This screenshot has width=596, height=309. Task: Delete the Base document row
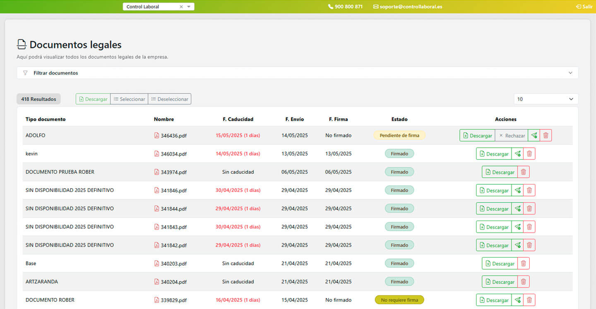(x=523, y=263)
